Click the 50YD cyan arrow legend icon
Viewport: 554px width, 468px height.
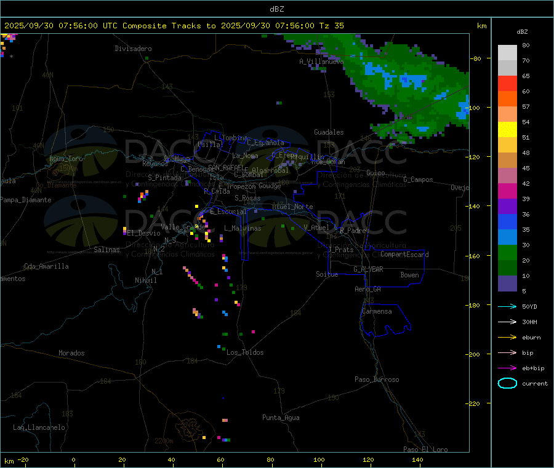pyautogui.click(x=507, y=306)
